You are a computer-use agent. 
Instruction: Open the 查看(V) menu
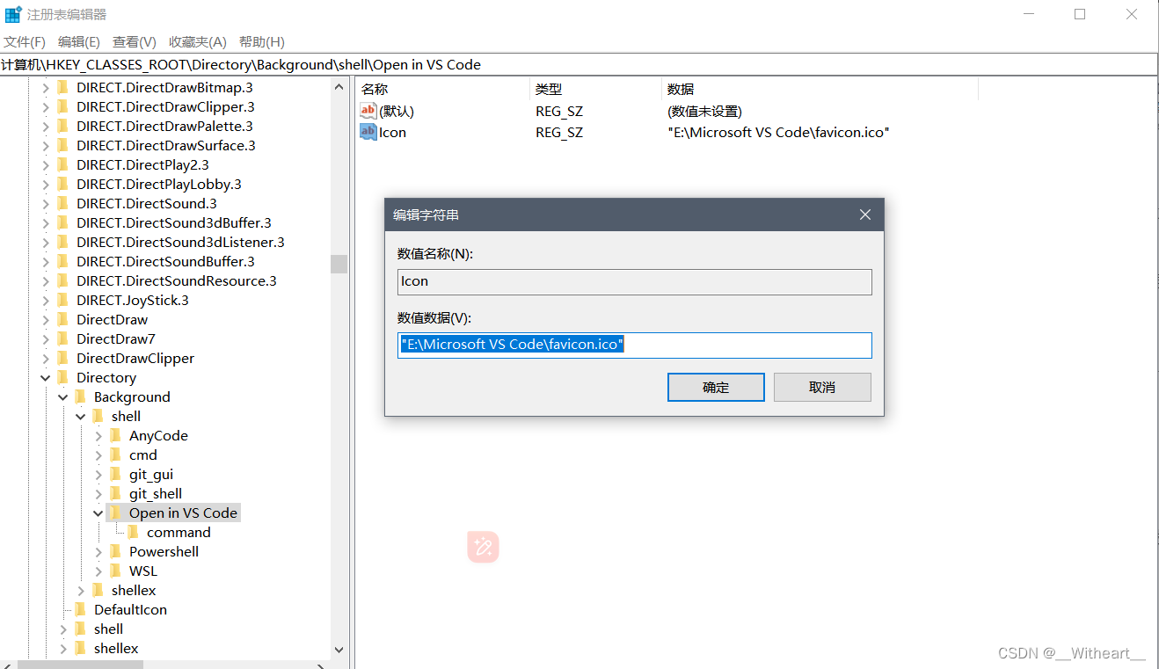135,41
